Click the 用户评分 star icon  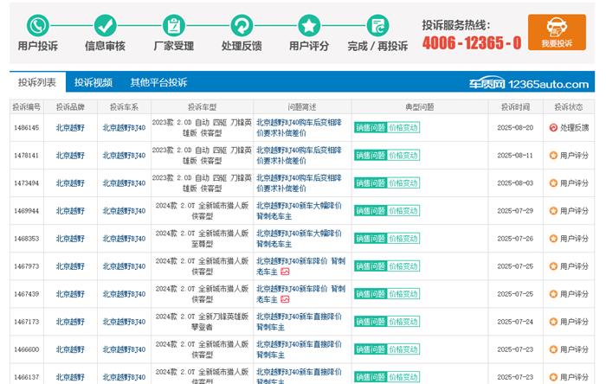(x=309, y=24)
